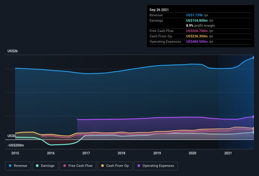The height and width of the screenshot is (176, 259).
Task: Click the 2020 x-axis label
Action: point(192,153)
